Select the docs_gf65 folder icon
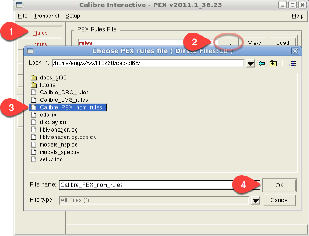 click(33, 77)
